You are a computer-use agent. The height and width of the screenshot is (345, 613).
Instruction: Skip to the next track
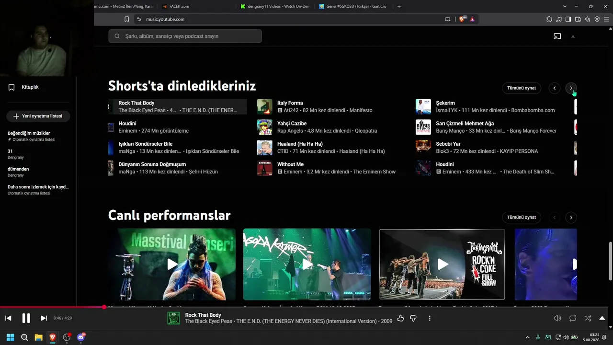tap(44, 318)
